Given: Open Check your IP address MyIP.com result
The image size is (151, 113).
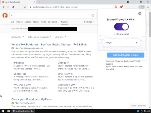Looking at the screenshot, I should 32,99.
